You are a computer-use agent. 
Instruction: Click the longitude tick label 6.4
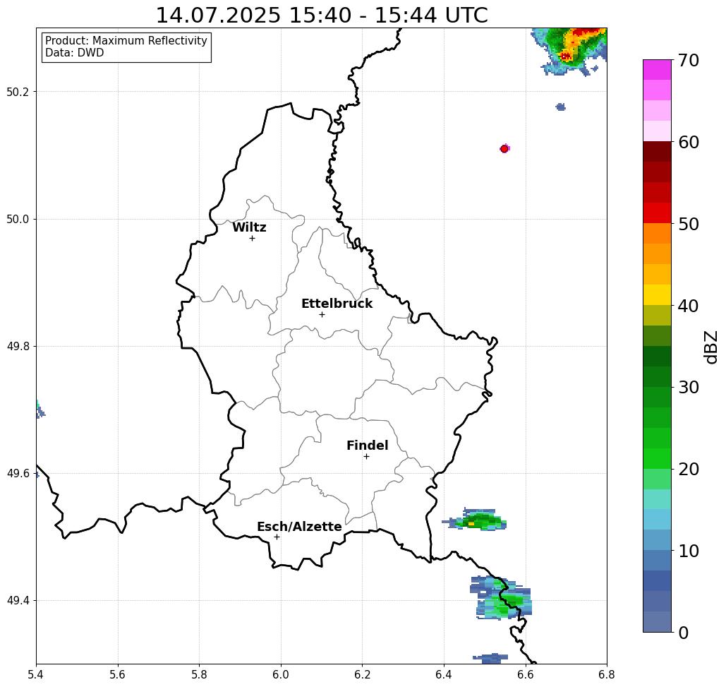tap(444, 675)
